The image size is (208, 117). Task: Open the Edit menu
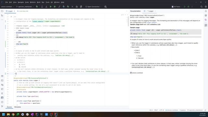[10, 2]
